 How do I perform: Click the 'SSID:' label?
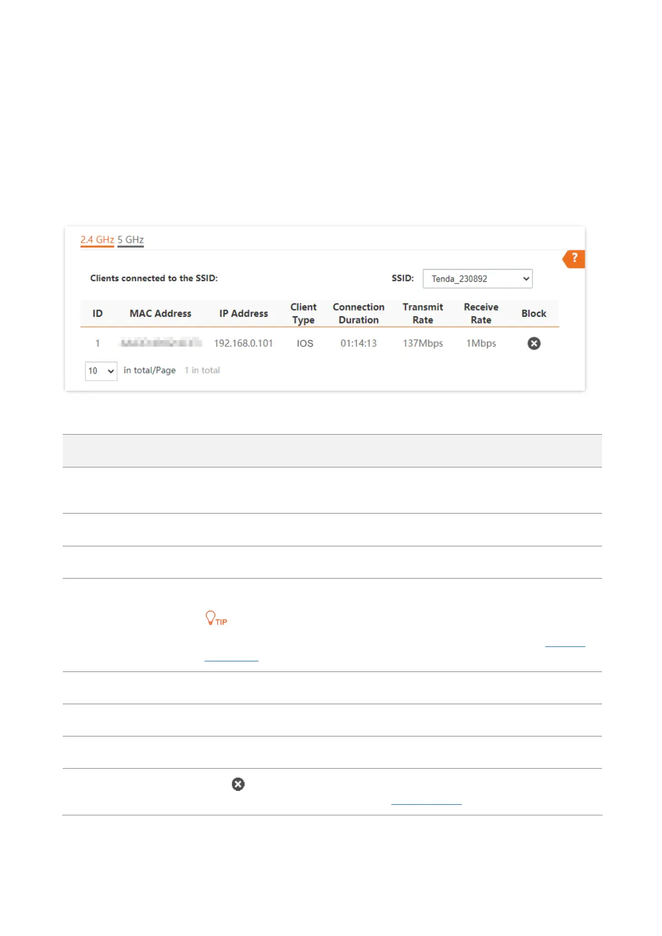pos(402,278)
